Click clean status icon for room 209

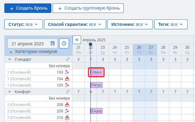coord(67,111)
